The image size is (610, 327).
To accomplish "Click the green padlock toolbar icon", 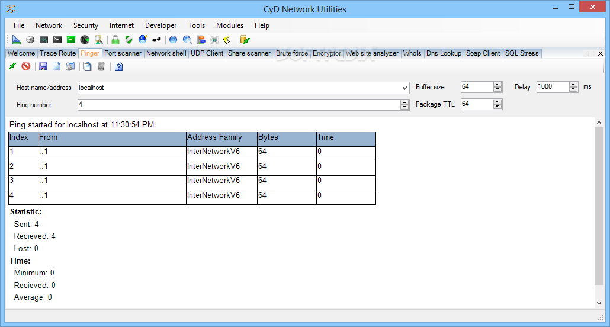I will pos(115,39).
